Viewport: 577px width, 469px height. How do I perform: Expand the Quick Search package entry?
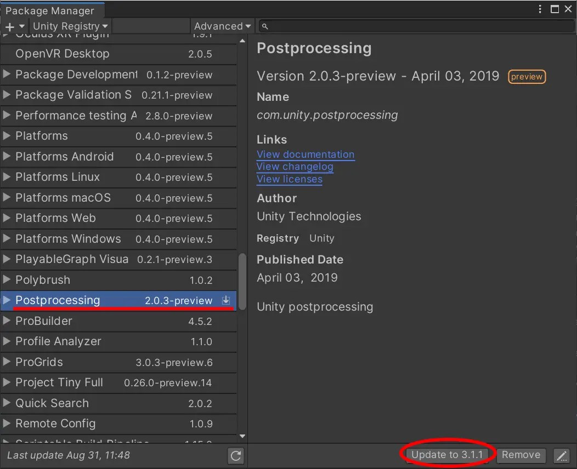[7, 403]
